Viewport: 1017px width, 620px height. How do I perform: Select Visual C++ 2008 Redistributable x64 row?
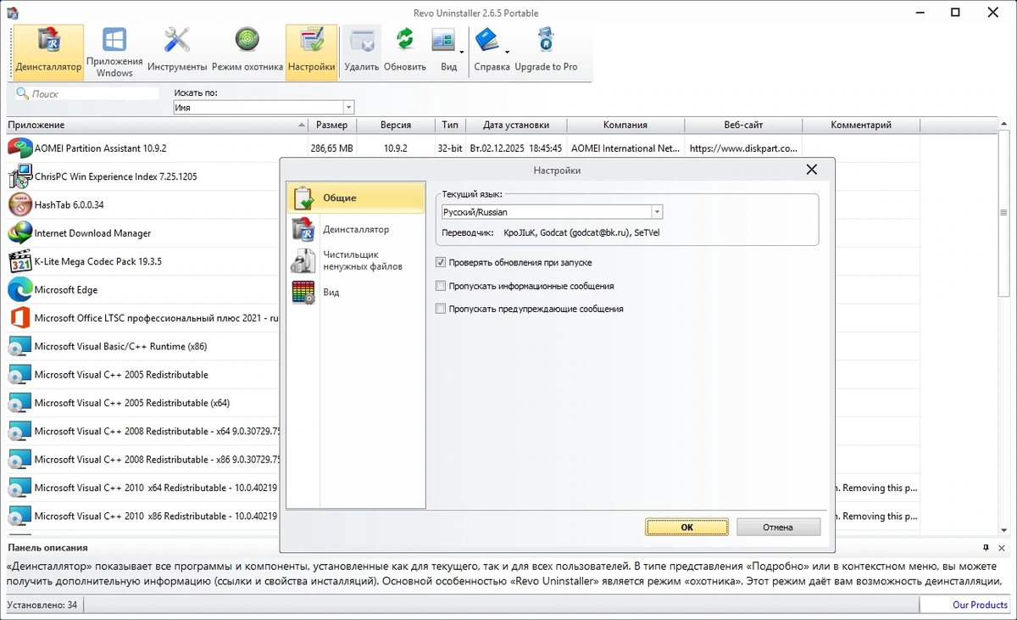(143, 431)
